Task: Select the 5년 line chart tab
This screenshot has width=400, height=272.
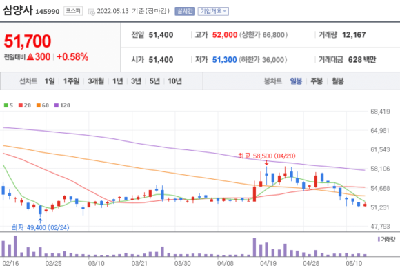Action: click(154, 81)
